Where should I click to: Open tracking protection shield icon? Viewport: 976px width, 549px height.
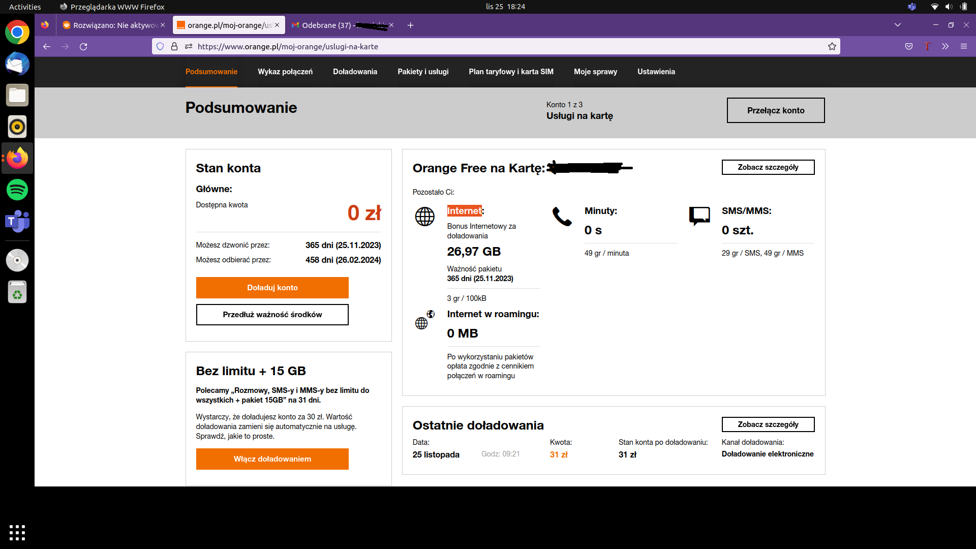[x=160, y=46]
